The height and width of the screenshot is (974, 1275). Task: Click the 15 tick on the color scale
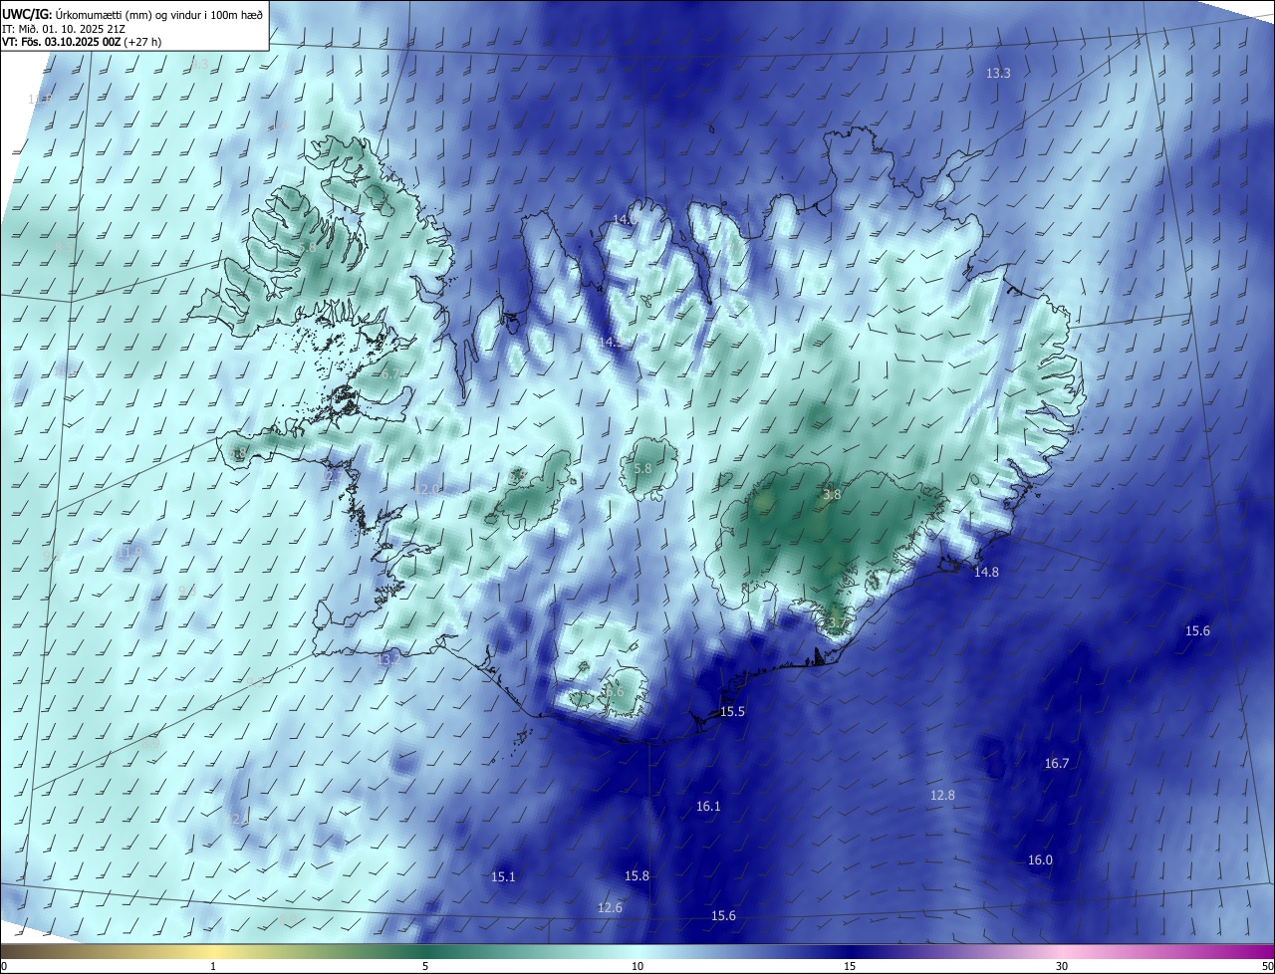click(850, 966)
